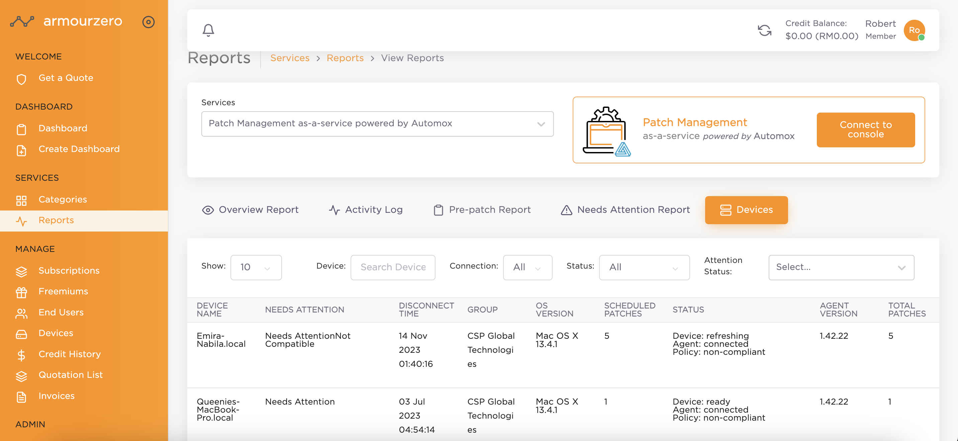Click the Activity Log pulse icon
The height and width of the screenshot is (441, 958).
pos(334,210)
